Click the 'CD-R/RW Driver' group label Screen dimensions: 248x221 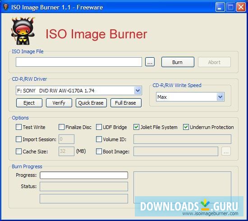point(29,79)
